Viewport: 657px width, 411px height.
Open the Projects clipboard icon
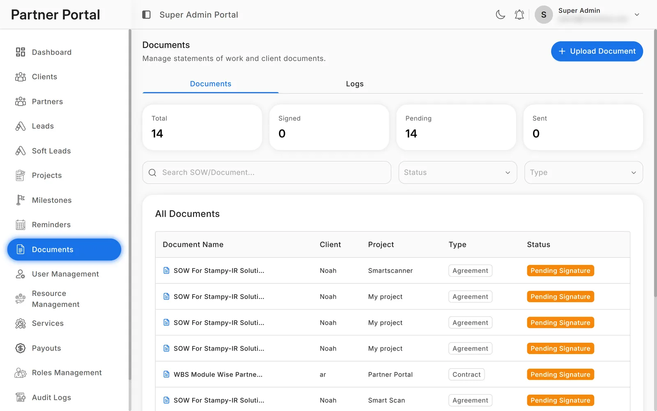tap(21, 175)
